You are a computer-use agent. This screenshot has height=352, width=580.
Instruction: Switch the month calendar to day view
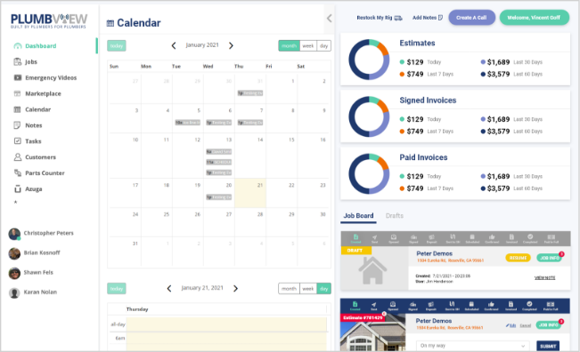coord(323,45)
